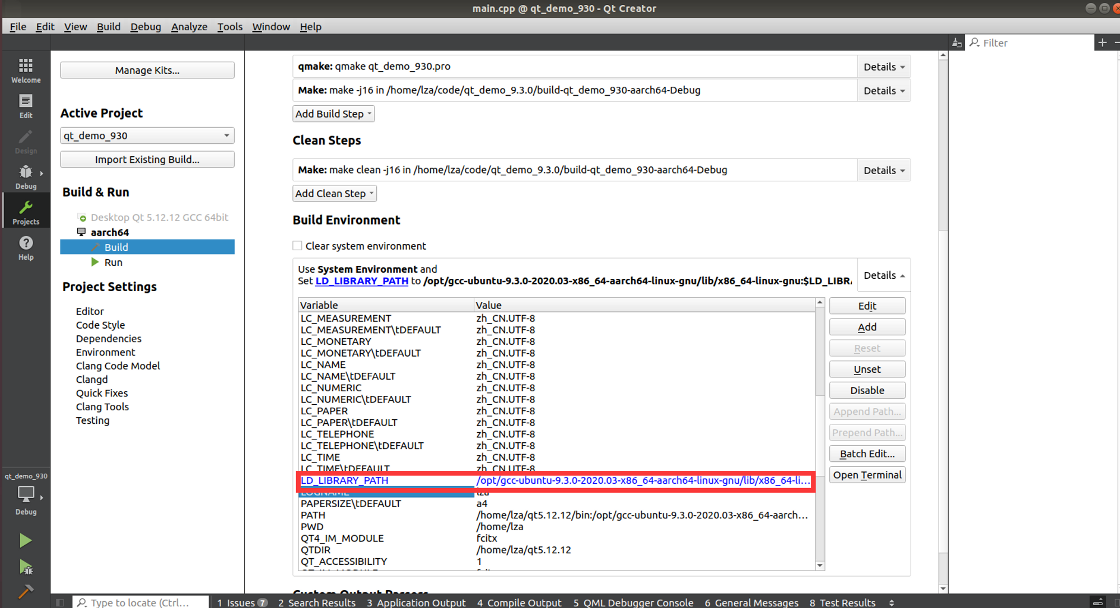Click the Batch Edit button

click(867, 454)
